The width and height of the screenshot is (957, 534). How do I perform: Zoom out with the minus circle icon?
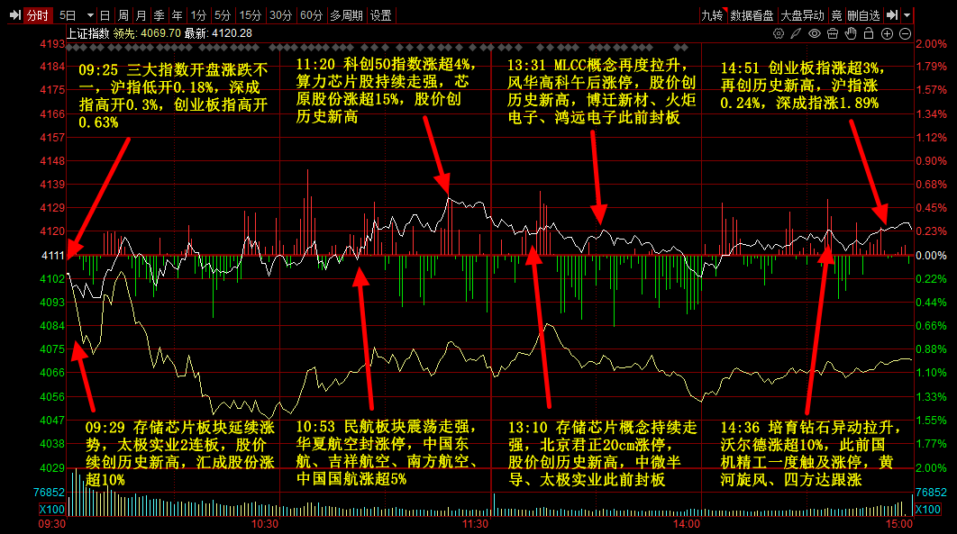click(x=906, y=33)
